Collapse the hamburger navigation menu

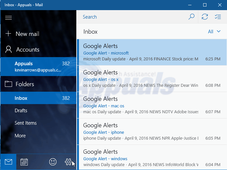(8, 18)
